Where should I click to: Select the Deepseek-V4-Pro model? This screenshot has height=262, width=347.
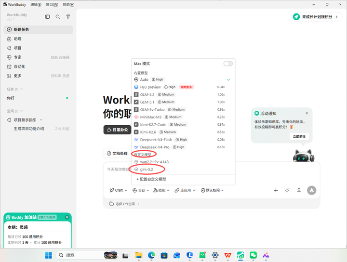183,147
